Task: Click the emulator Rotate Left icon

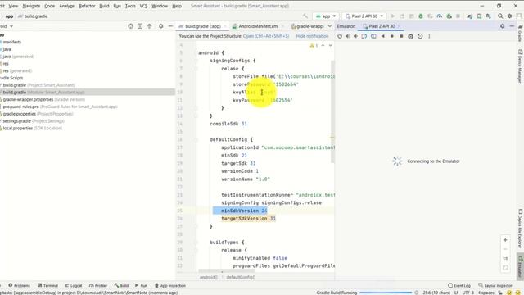Action: click(364, 36)
